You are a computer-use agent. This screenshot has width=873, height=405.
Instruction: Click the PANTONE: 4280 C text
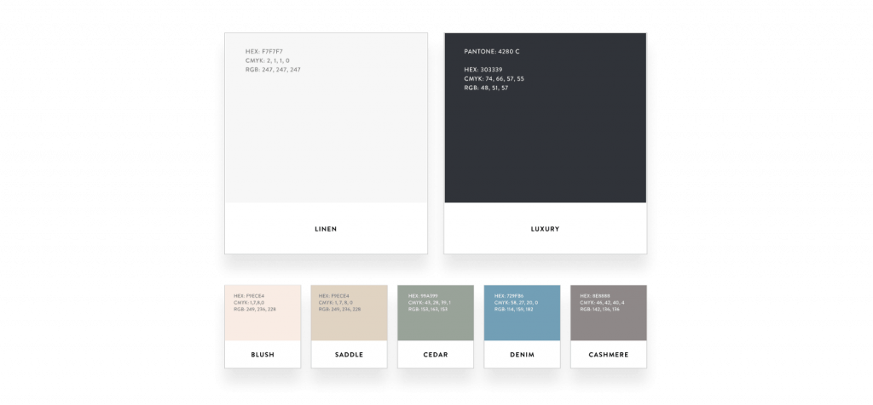[492, 52]
